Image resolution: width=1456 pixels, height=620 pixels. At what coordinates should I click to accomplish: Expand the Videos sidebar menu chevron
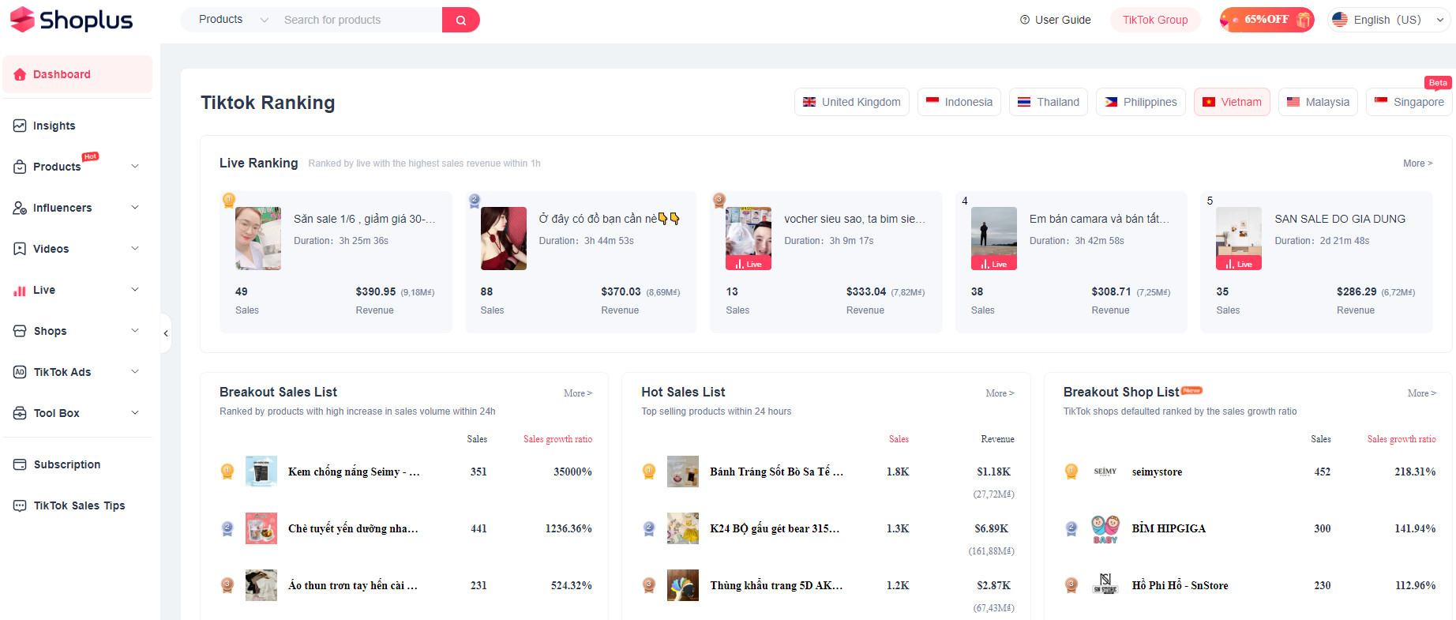[x=135, y=249]
